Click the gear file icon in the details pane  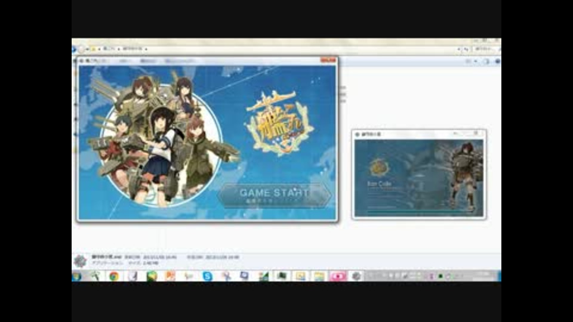tap(80, 261)
